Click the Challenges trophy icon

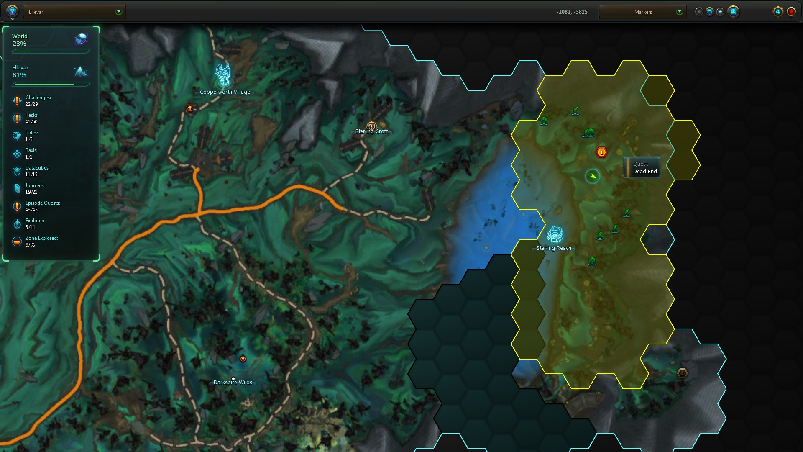tap(17, 101)
